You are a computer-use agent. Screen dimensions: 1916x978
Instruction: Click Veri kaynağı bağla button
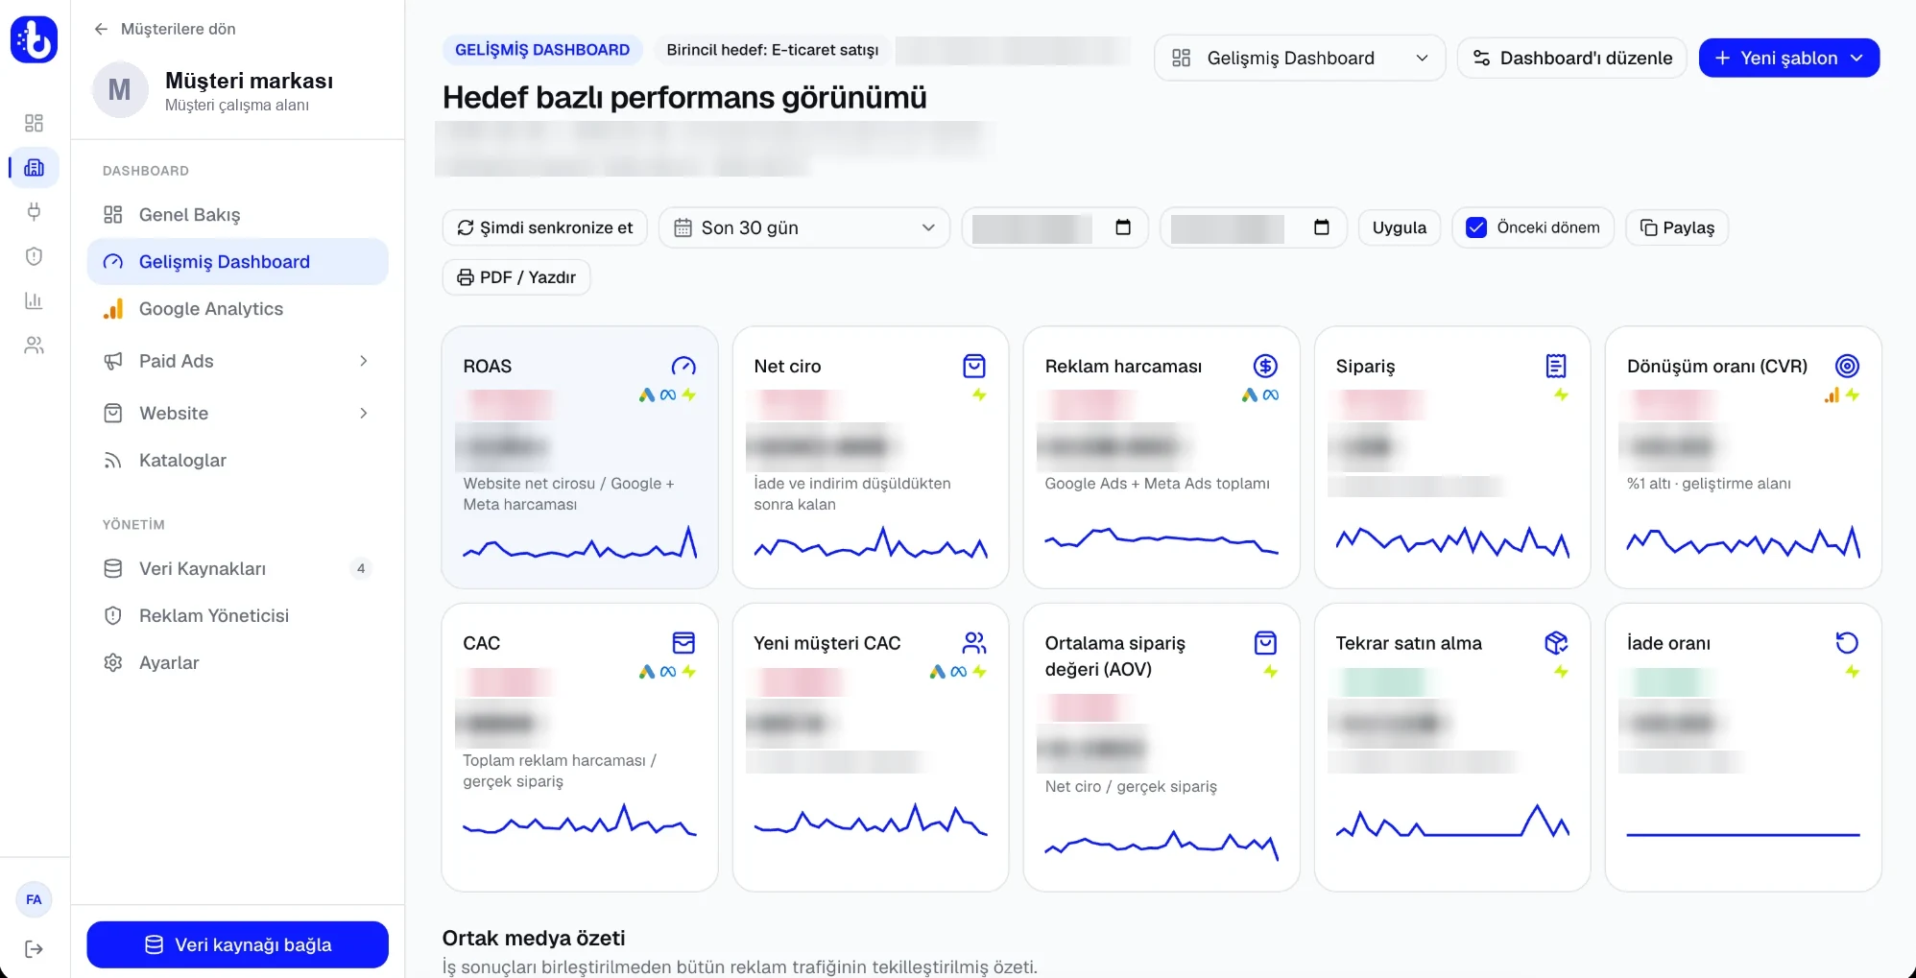coord(238,944)
